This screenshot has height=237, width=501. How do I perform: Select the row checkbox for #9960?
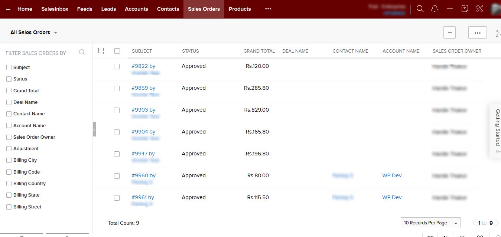point(117,176)
